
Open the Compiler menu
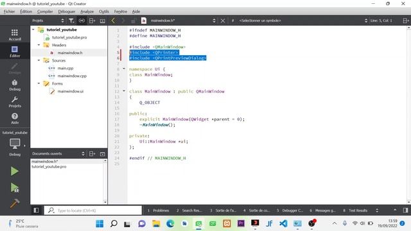pos(45,12)
